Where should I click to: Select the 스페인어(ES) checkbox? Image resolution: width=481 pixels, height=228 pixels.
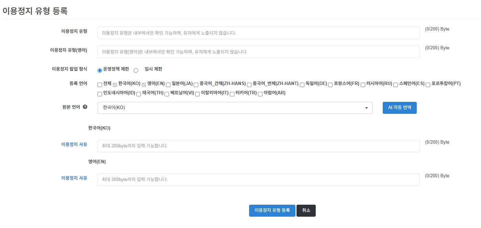coord(395,85)
